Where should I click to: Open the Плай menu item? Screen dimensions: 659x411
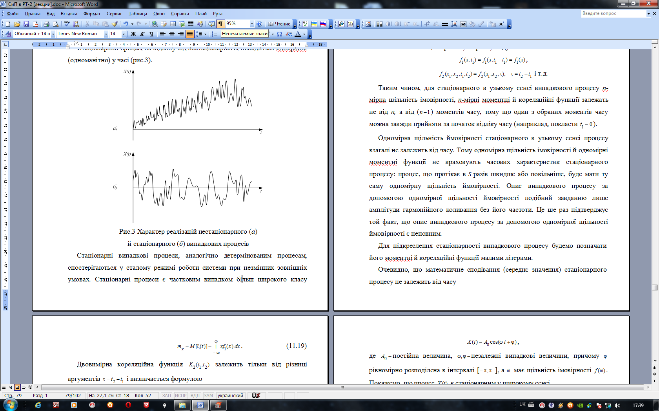pyautogui.click(x=201, y=14)
